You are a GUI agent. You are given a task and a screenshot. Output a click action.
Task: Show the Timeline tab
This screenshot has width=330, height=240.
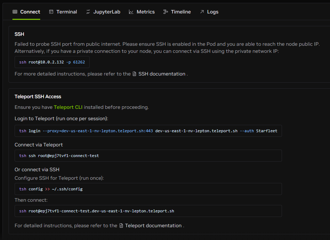pos(181,12)
